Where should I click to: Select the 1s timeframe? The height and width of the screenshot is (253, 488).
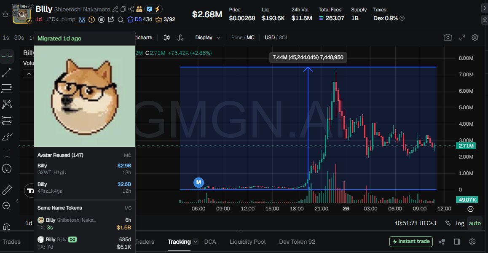point(6,38)
